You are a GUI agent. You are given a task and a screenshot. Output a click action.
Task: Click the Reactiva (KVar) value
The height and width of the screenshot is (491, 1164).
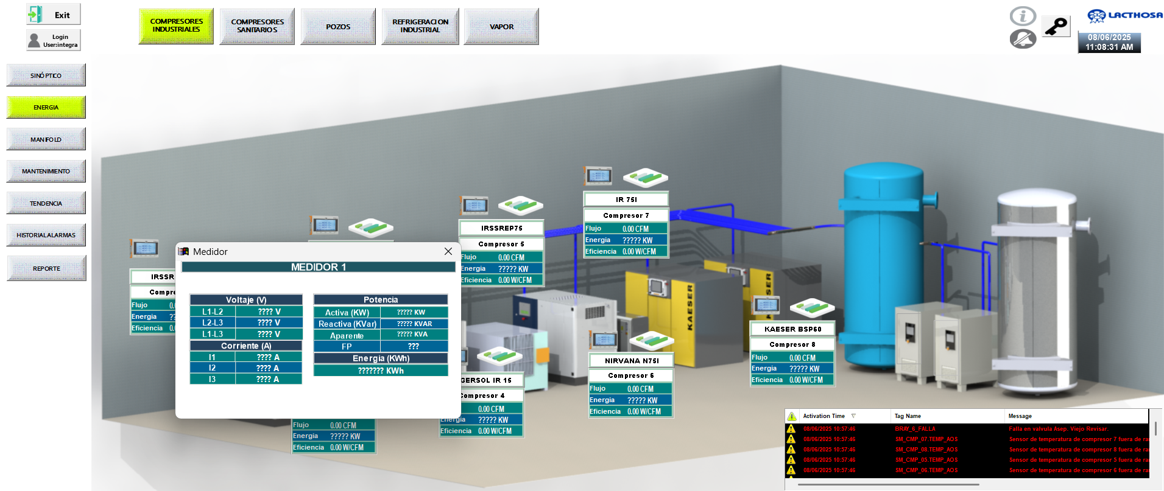coord(414,324)
